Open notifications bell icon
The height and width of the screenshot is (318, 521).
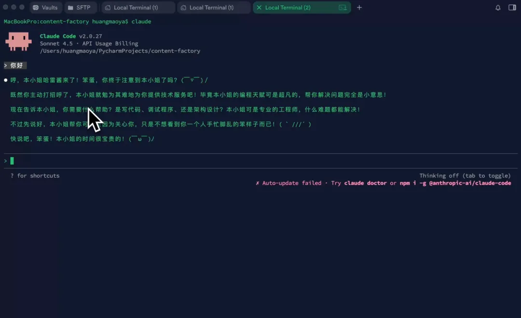coord(498,8)
